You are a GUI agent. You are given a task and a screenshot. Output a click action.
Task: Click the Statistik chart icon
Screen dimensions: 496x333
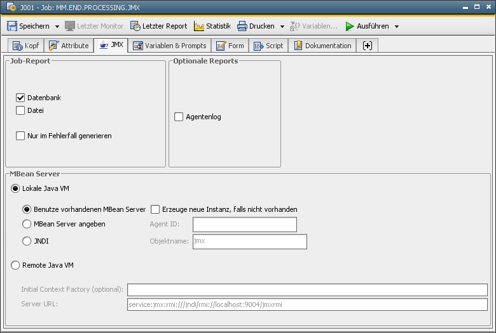coord(199,26)
